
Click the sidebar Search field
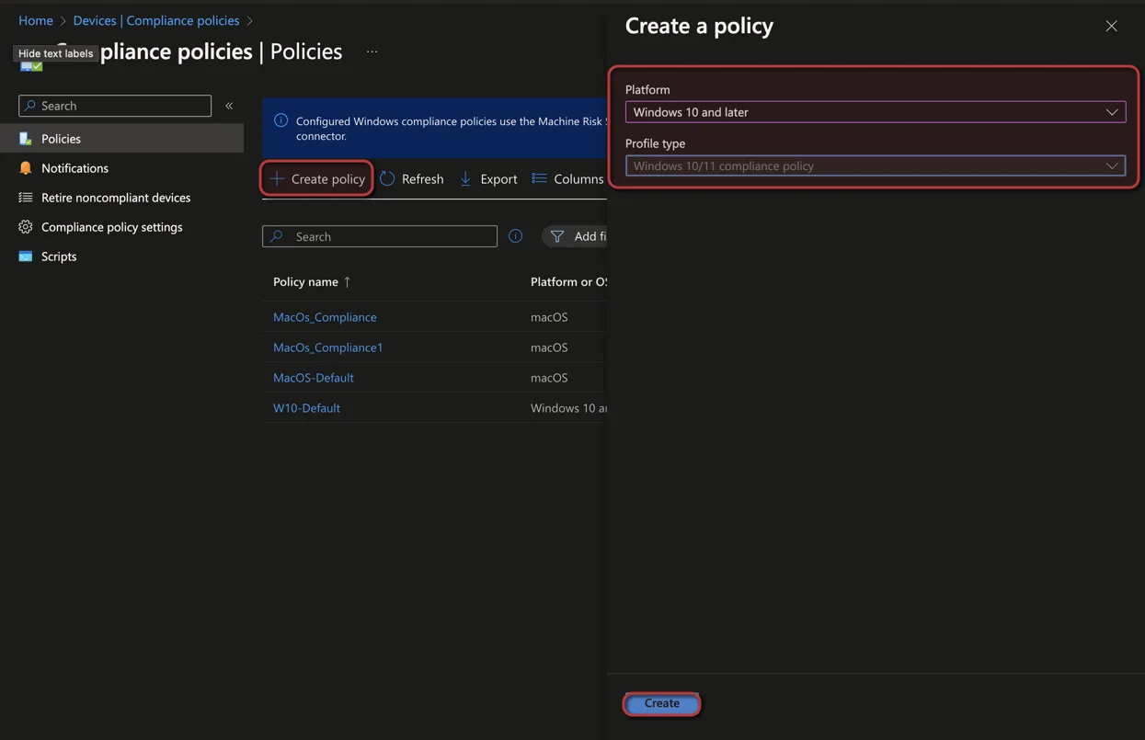115,106
